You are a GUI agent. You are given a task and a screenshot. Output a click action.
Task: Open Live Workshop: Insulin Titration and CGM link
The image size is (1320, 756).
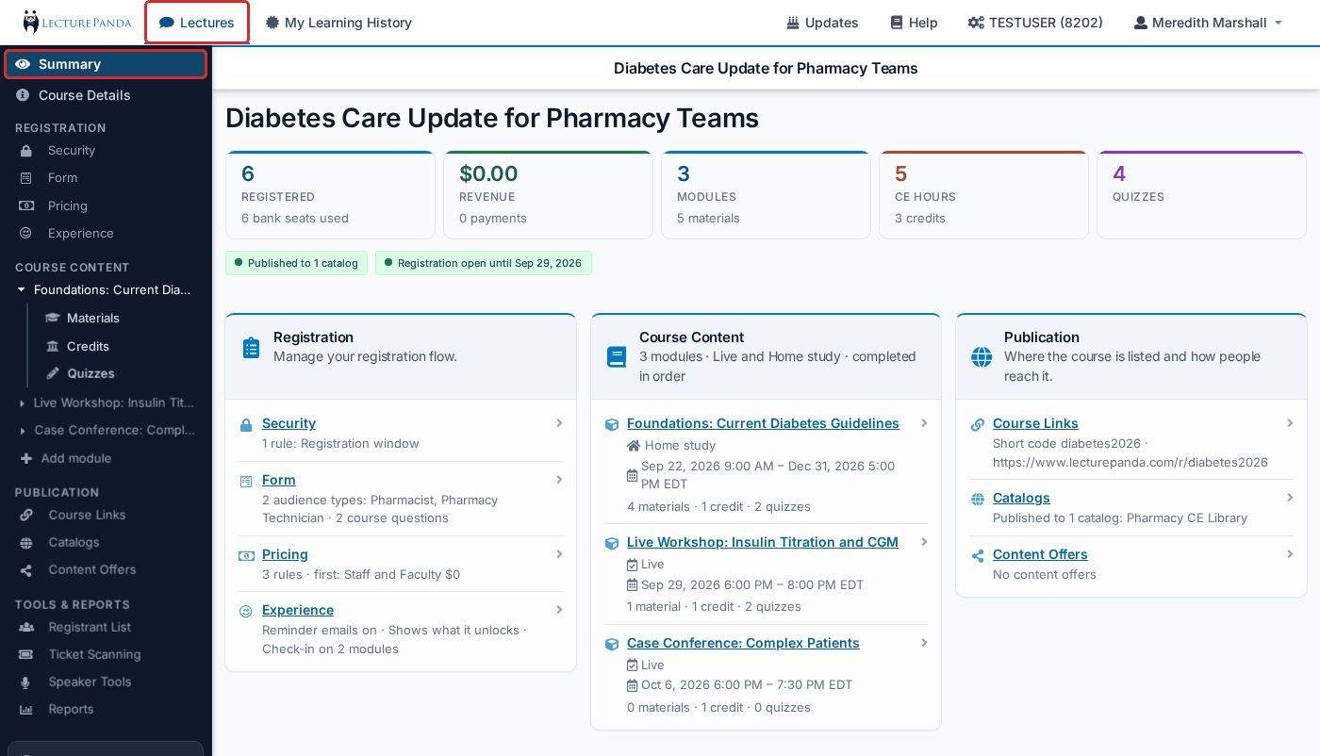[763, 542]
